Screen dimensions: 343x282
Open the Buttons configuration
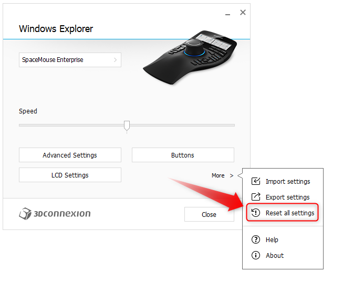(x=183, y=155)
